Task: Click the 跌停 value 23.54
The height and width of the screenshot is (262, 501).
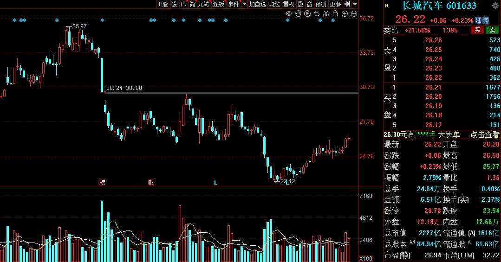Action: tap(491, 211)
